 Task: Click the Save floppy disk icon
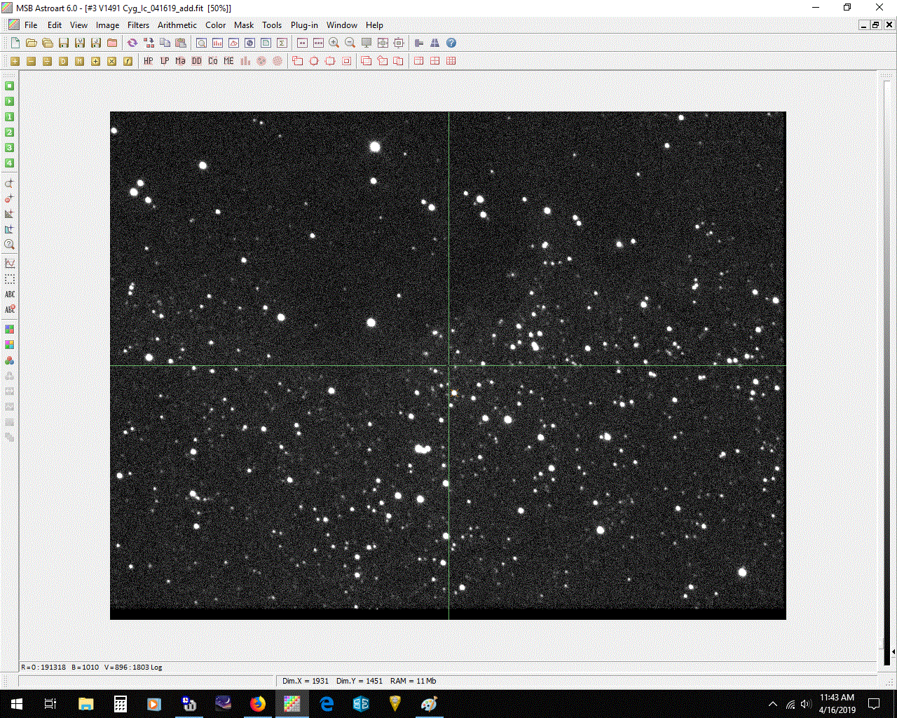64,43
